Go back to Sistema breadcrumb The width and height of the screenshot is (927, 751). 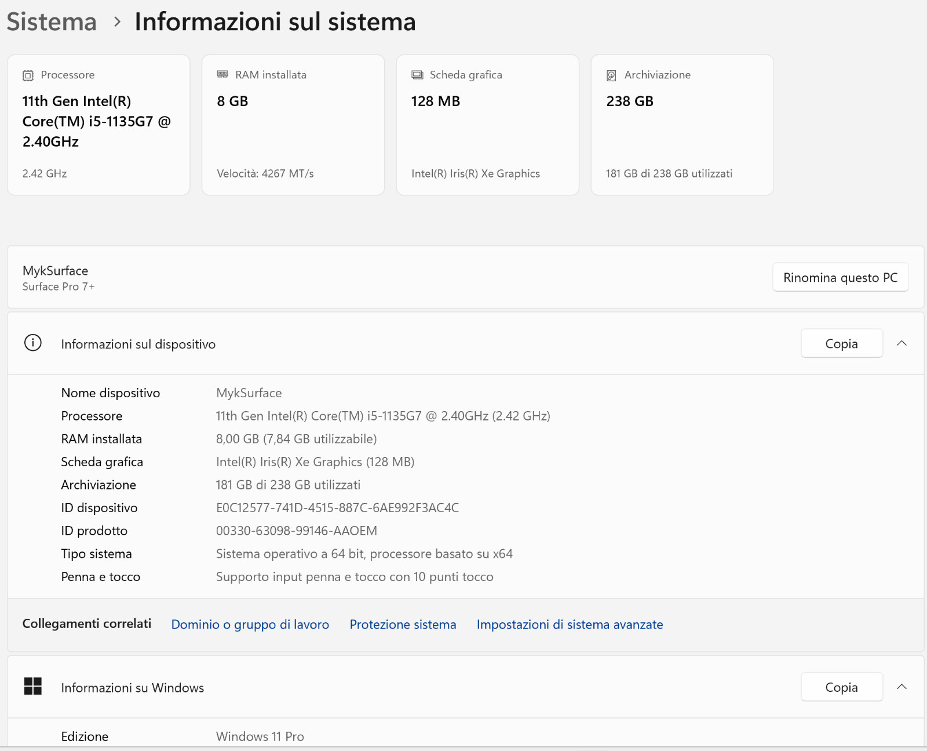click(52, 22)
